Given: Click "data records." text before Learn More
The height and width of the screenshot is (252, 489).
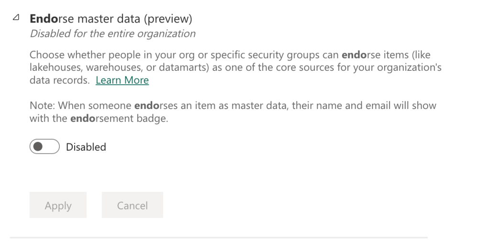Looking at the screenshot, I should pyautogui.click(x=59, y=80).
